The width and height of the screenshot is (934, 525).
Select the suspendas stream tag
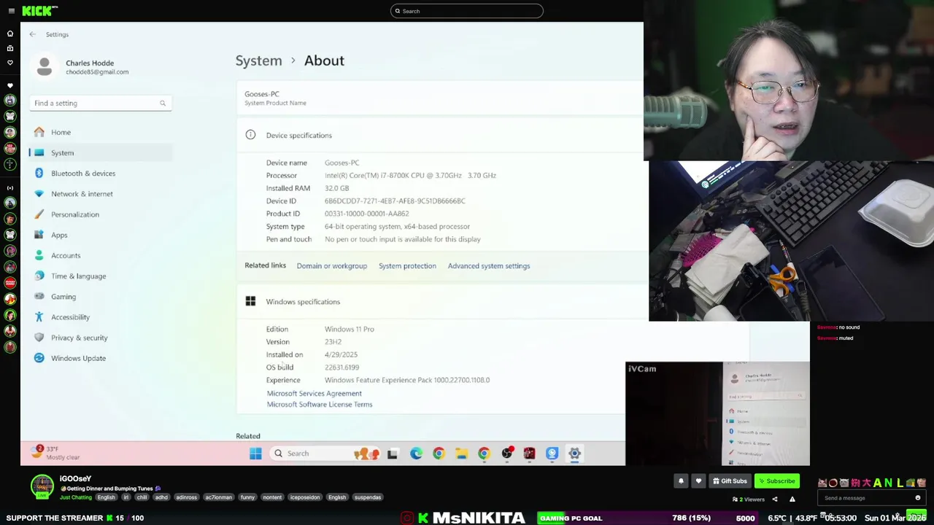(368, 497)
